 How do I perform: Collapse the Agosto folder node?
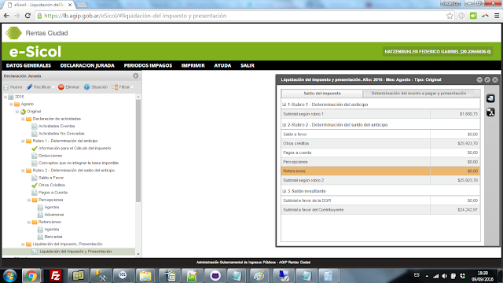[11, 104]
